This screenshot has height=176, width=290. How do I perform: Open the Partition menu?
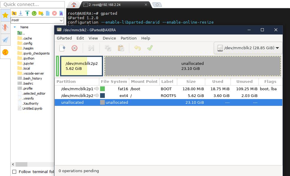tap(129, 38)
